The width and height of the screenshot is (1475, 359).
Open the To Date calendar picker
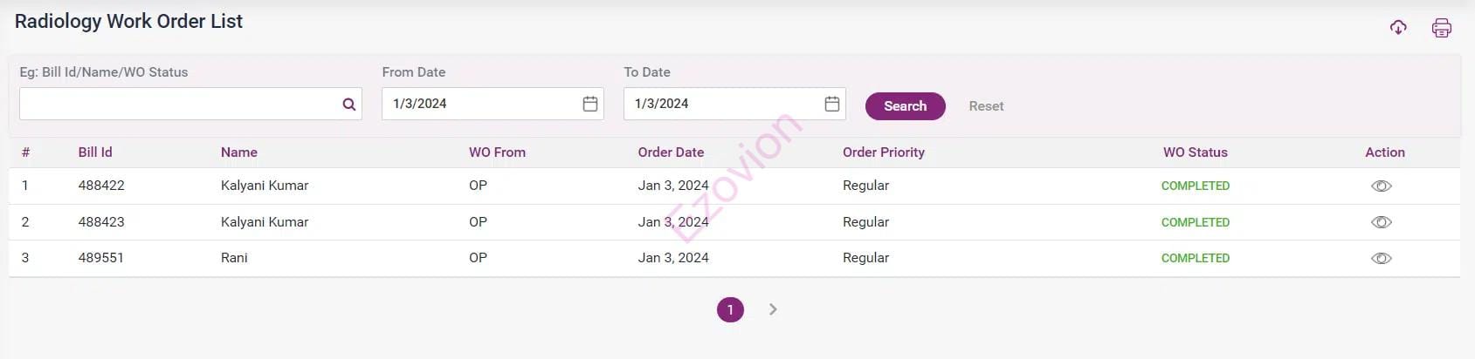[x=832, y=104]
